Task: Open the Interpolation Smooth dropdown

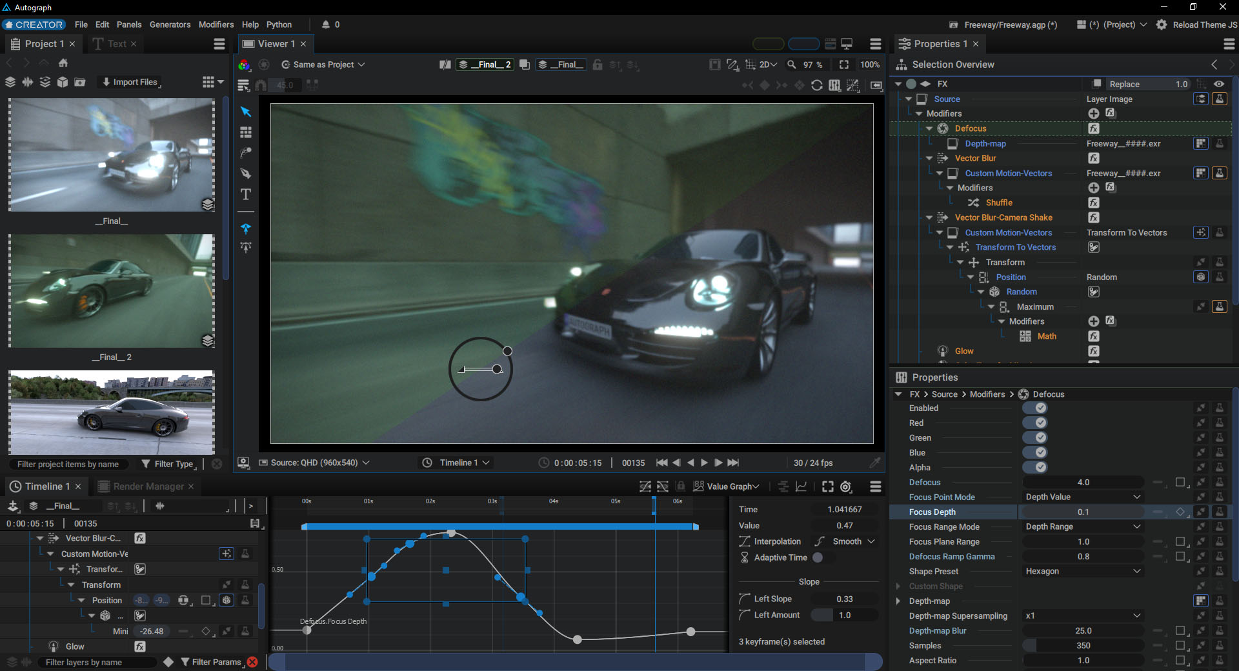Action: (845, 541)
